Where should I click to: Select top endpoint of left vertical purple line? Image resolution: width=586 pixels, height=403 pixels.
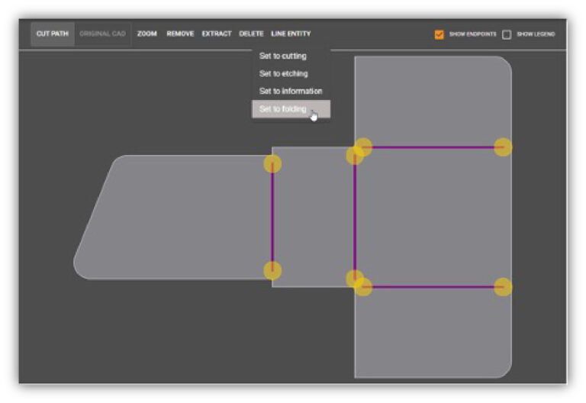pos(272,163)
